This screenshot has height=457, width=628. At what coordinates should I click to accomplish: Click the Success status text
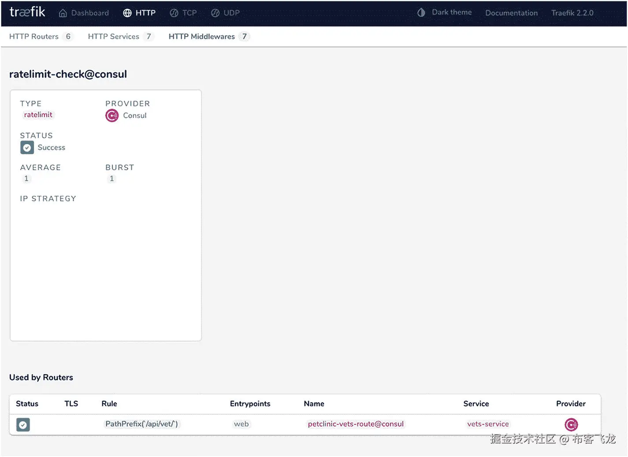(51, 148)
